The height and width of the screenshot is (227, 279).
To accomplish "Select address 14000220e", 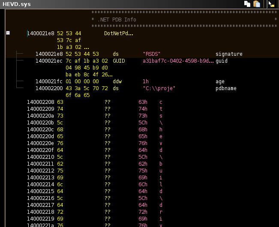I will click(41, 143).
